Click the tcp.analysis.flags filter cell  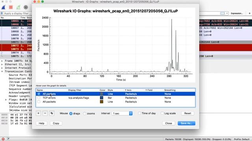[79, 98]
